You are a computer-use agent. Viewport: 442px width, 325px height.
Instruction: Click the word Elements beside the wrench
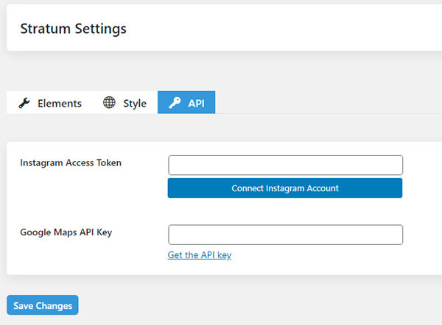60,104
